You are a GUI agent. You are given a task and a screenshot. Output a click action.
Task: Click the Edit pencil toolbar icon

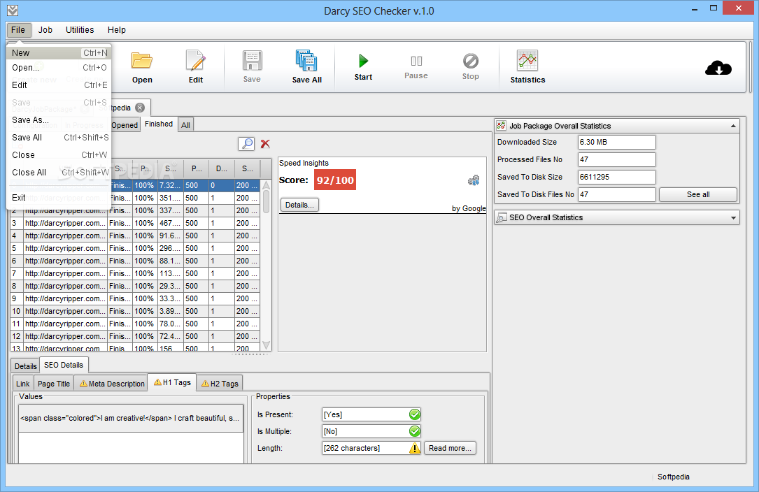(196, 61)
